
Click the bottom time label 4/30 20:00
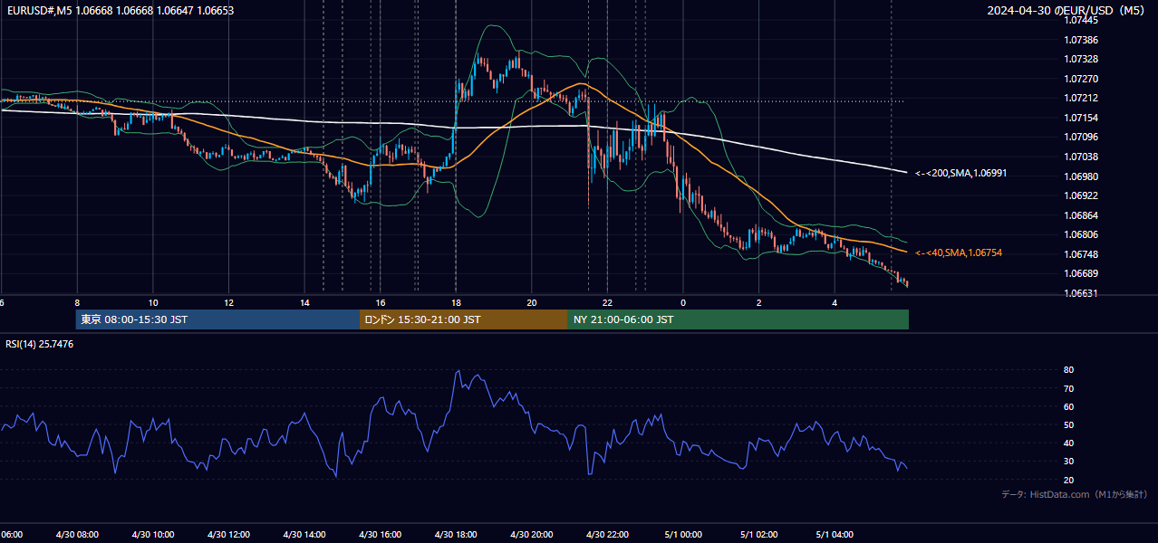click(x=532, y=535)
